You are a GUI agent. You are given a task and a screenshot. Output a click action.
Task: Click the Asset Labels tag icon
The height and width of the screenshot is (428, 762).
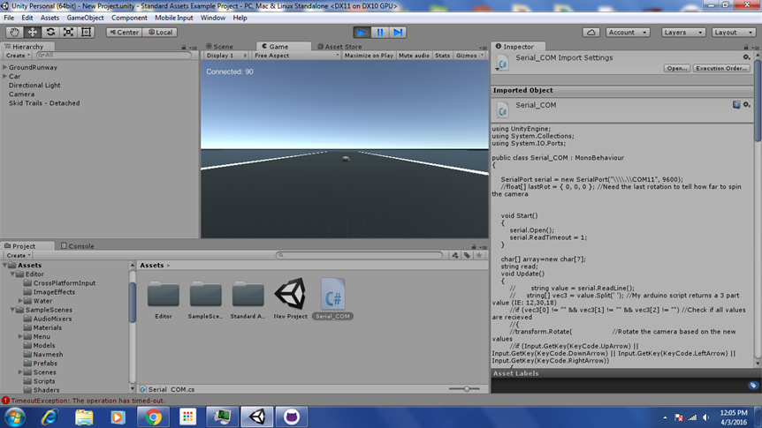pyautogui.click(x=753, y=386)
